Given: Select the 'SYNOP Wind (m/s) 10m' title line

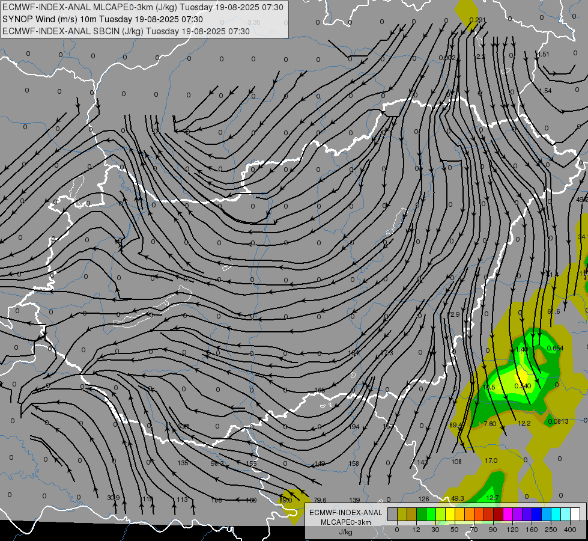Looking at the screenshot, I should 103,19.
